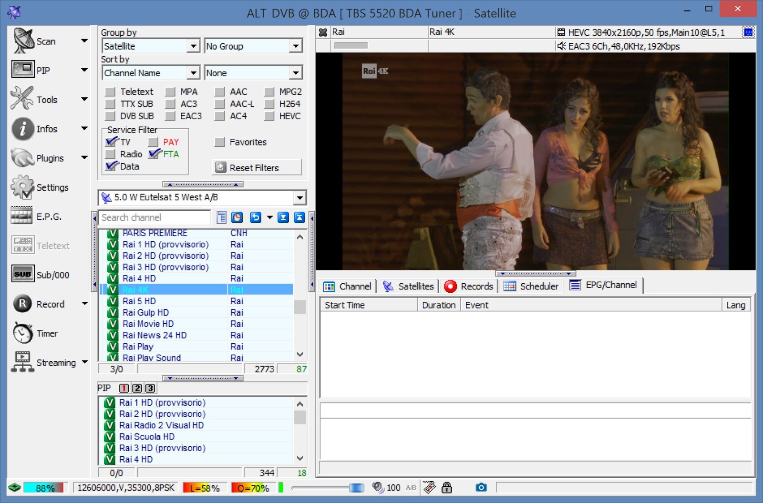Open the Scan satellite dish icon
Screen dimensions: 763x503
[x=23, y=41]
